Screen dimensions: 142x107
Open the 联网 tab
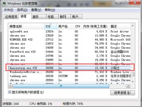pos(65,17)
